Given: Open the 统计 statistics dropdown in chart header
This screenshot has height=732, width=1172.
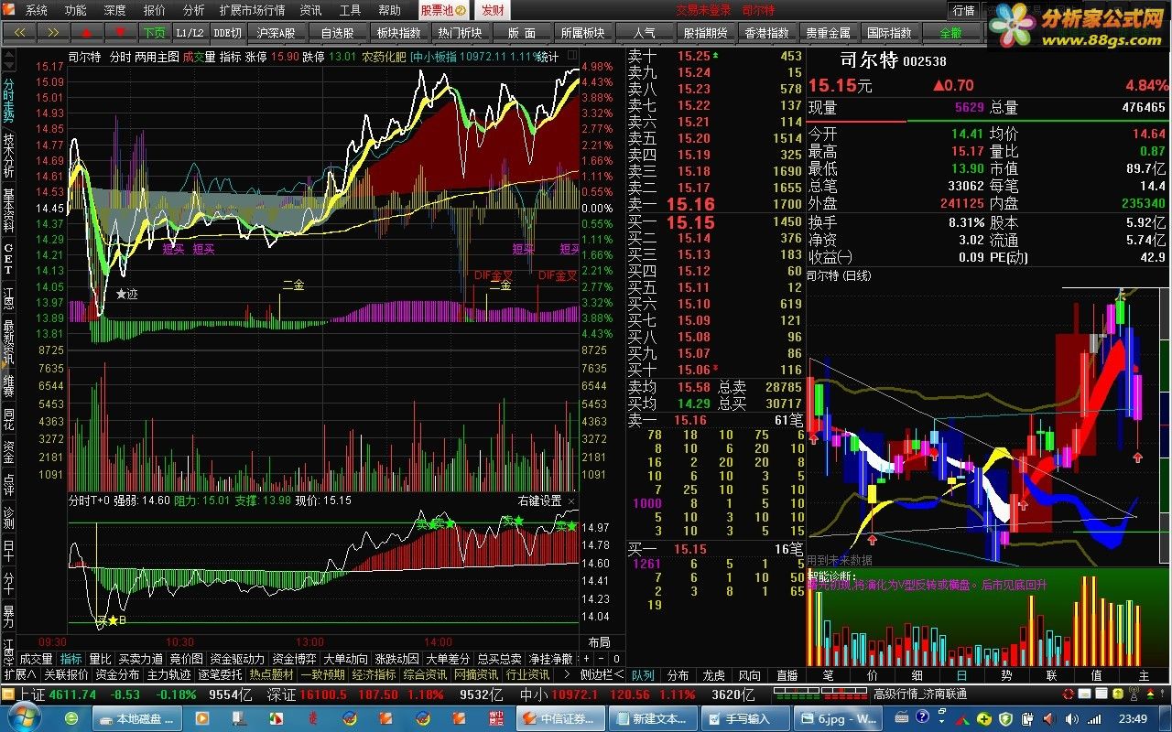Looking at the screenshot, I should (x=548, y=56).
